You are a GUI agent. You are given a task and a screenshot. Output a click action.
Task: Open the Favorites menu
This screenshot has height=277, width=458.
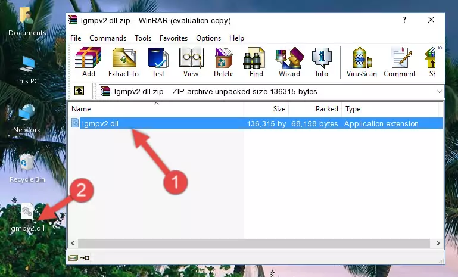pos(173,38)
